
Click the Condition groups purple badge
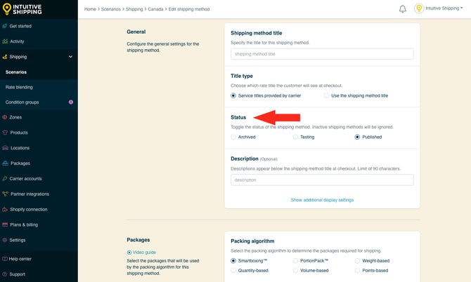pos(71,102)
